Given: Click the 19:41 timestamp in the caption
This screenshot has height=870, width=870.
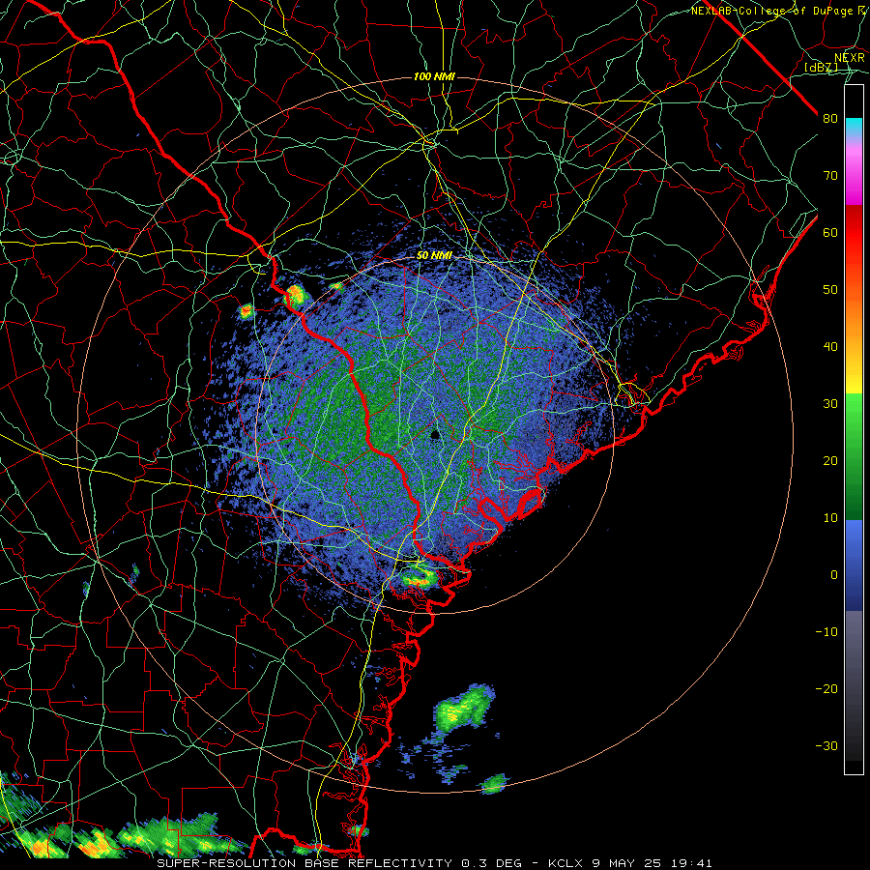Looking at the screenshot, I should [x=689, y=863].
